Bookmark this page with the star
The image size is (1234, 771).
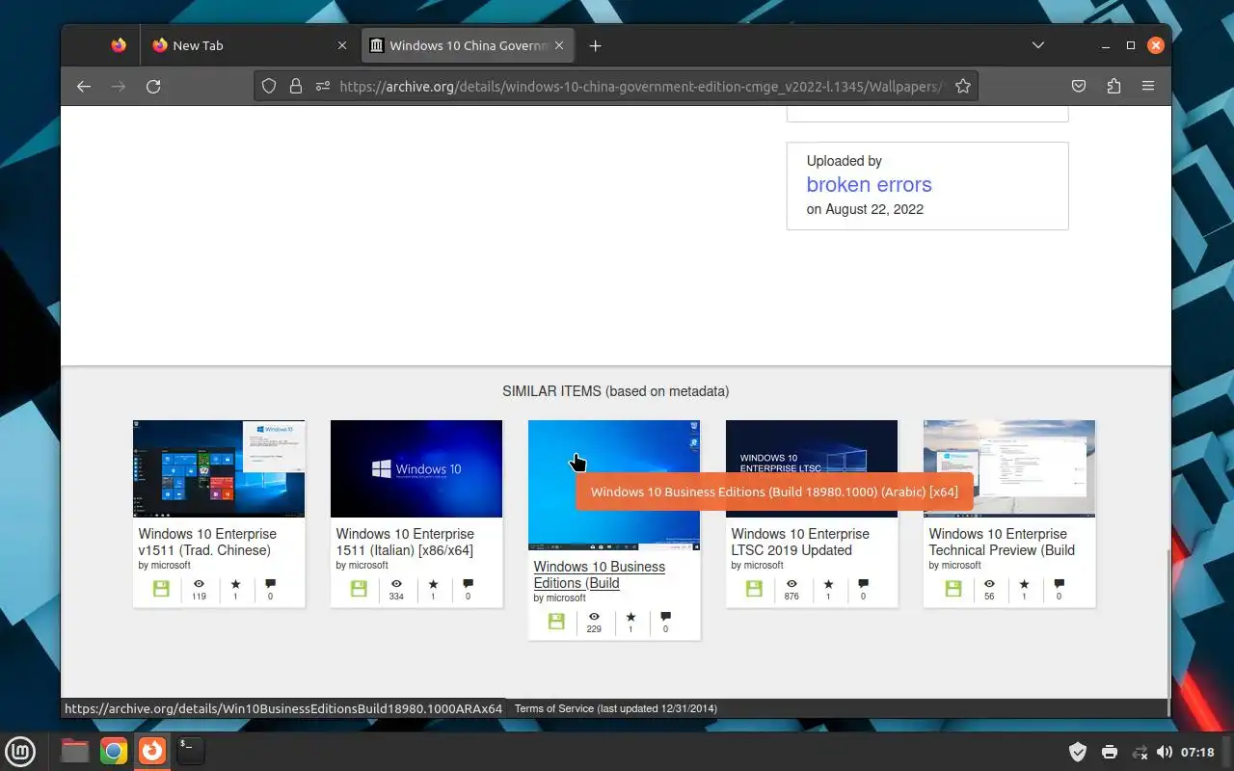962,86
